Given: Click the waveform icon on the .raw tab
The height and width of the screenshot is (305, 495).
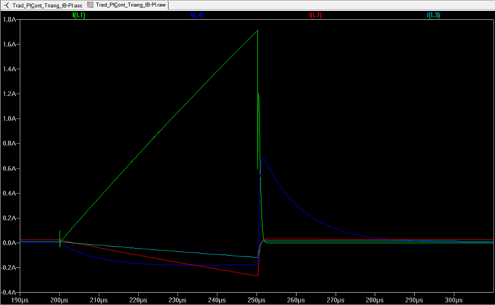Looking at the screenshot, I should [x=90, y=4].
